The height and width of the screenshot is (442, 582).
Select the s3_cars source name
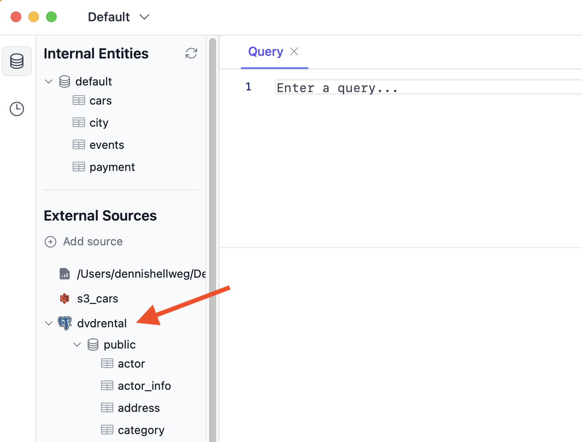(x=97, y=299)
